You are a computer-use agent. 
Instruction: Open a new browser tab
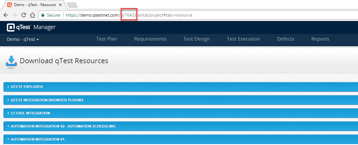72,5
